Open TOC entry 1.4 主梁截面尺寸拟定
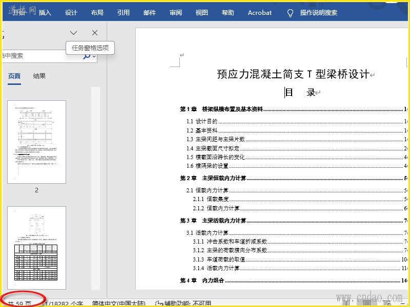 click(297, 148)
